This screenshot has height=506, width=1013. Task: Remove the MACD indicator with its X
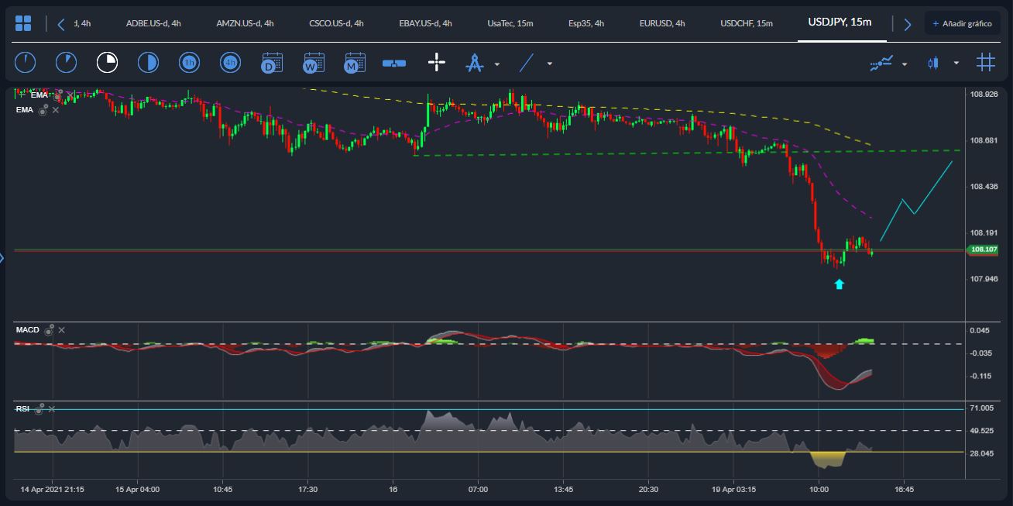click(60, 329)
